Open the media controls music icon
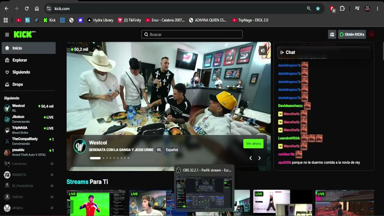This screenshot has height=216, width=384. pos(357,9)
